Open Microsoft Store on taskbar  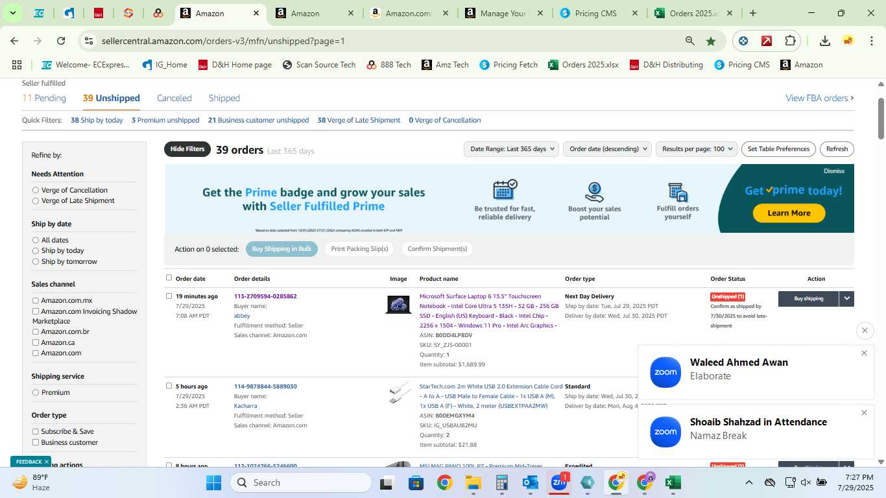(x=416, y=482)
